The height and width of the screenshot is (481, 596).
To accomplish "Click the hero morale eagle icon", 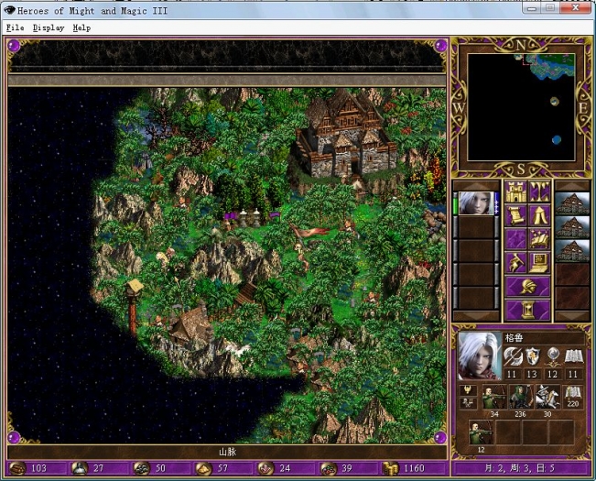I will [468, 390].
